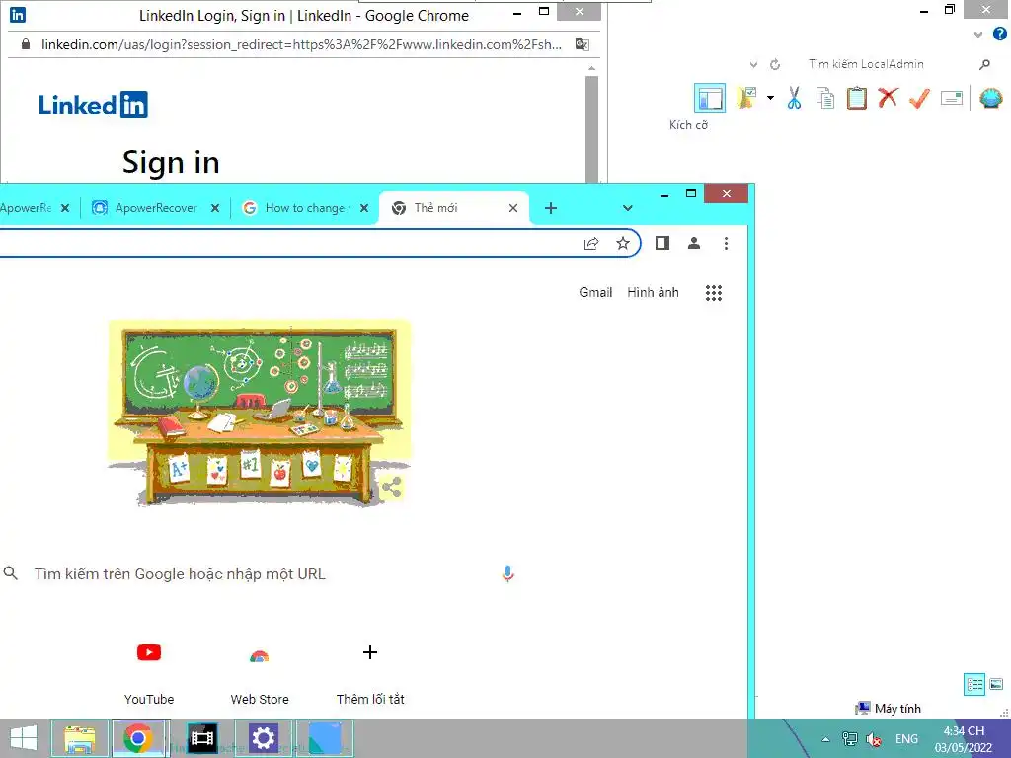Click the Rename icon in explorer toolbar
Viewport: 1011px width, 758px height.
951,98
